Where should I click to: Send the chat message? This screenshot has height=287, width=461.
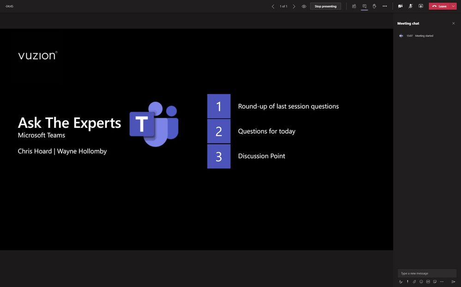pyautogui.click(x=453, y=282)
